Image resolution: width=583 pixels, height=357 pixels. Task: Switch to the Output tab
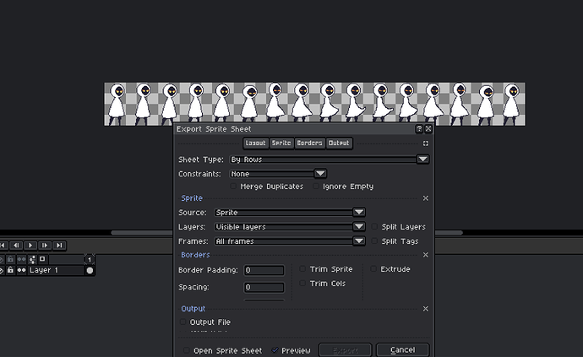[x=339, y=143]
